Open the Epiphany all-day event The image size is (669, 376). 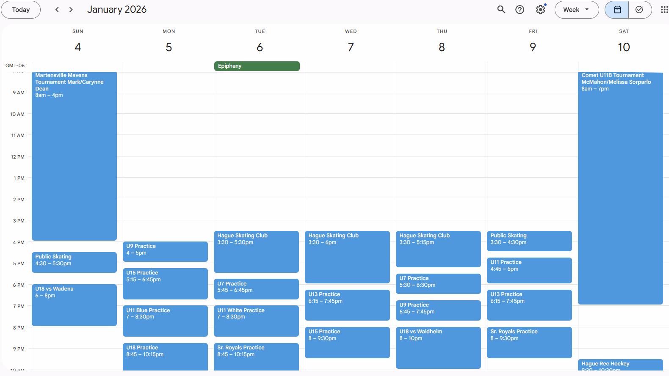pyautogui.click(x=257, y=66)
